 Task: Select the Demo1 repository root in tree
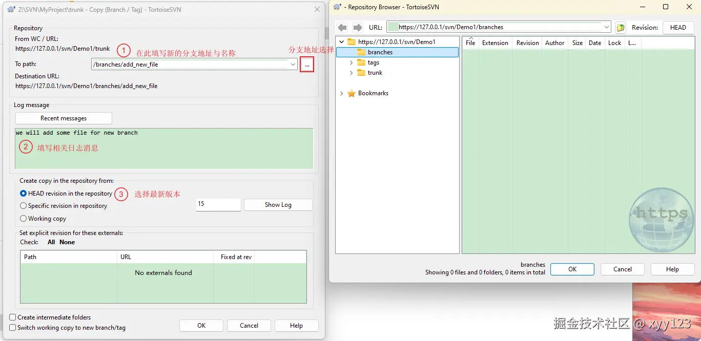[x=397, y=42]
